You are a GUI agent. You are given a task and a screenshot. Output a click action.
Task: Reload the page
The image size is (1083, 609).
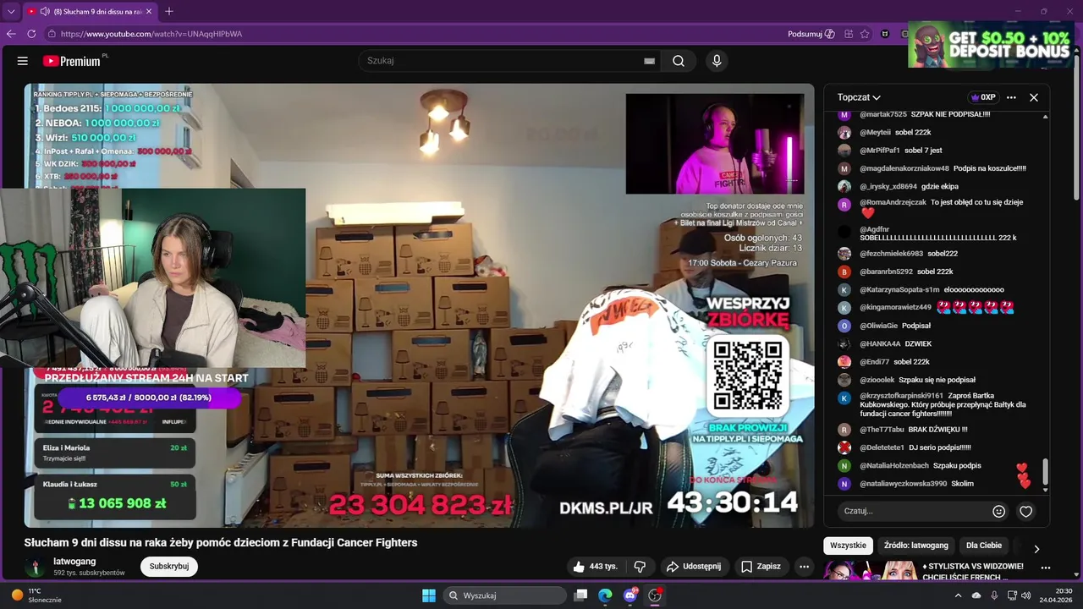[x=31, y=34]
